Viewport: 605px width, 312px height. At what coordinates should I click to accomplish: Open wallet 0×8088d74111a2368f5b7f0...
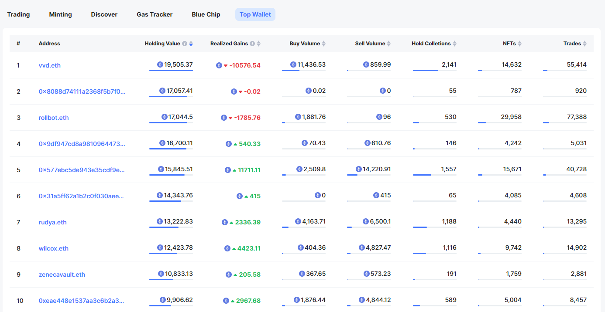pyautogui.click(x=82, y=92)
